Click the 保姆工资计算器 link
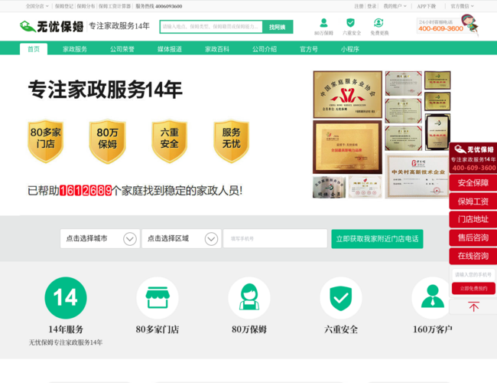Viewport: 497px width, 383px height. click(115, 6)
